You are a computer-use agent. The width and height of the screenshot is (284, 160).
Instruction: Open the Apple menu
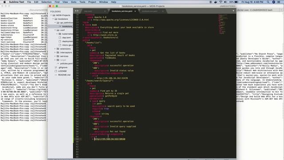[4, 2]
